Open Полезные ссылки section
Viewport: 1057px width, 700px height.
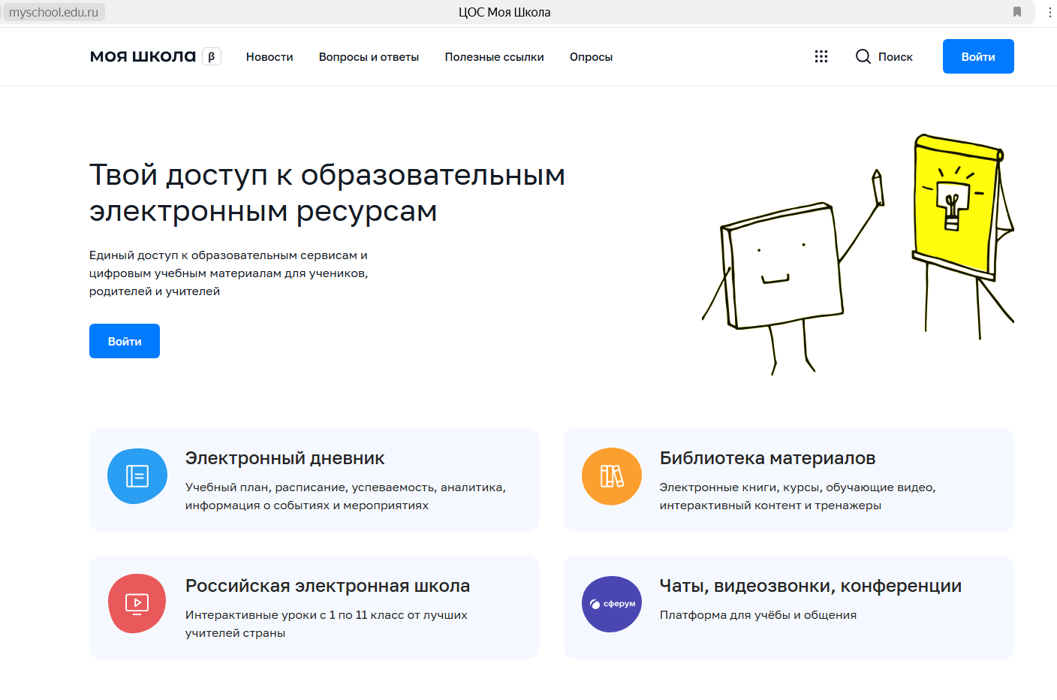pyautogui.click(x=494, y=57)
